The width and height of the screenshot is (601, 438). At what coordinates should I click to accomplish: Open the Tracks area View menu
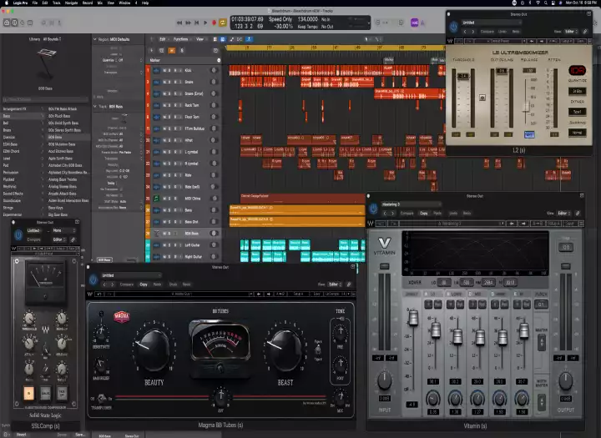click(200, 39)
